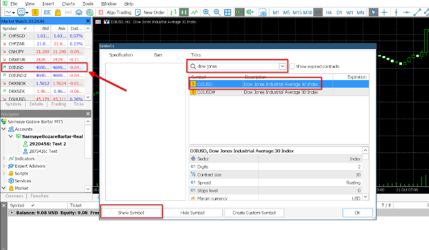This screenshot has width=429, height=250.
Task: Collapse the Market tree node
Action: 4,188
